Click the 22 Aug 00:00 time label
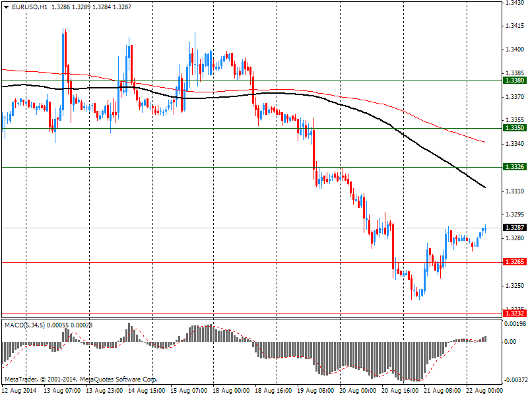Viewport: 528px width, 396px height. pyautogui.click(x=485, y=391)
